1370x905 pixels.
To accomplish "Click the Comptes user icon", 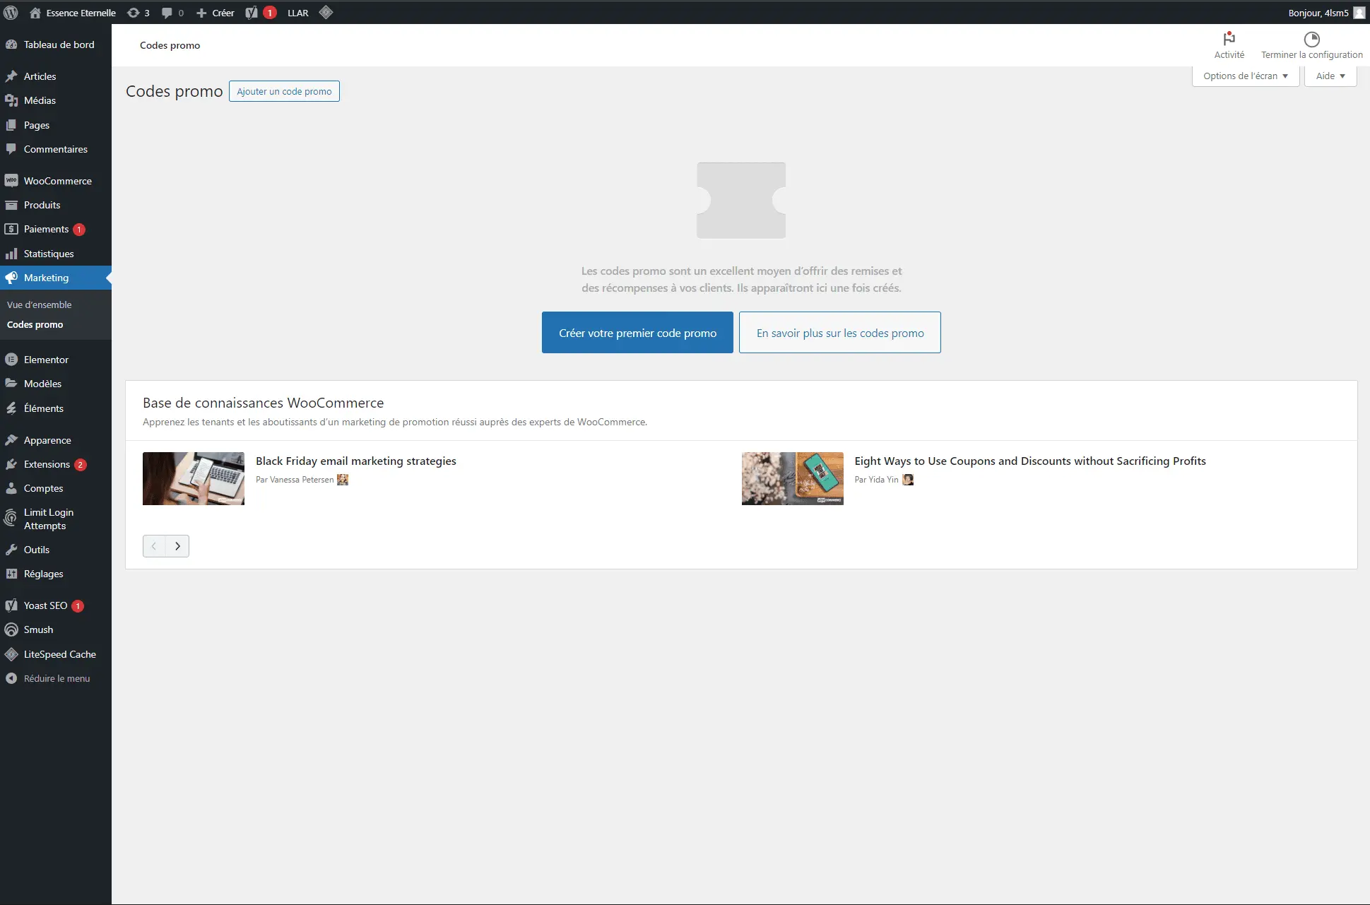I will coord(11,488).
